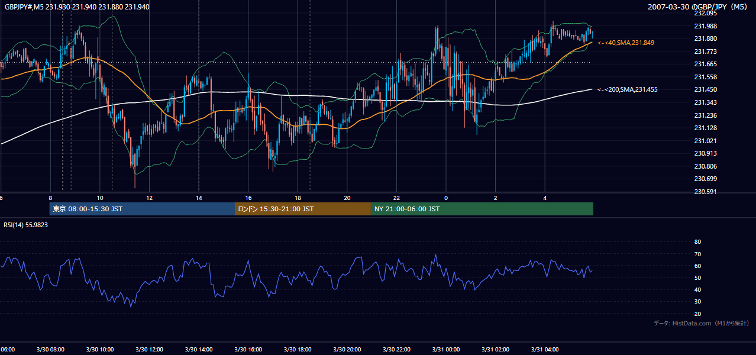Click the 東京 08:00-15:30 JST session bar
The height and width of the screenshot is (355, 756).
pyautogui.click(x=142, y=209)
